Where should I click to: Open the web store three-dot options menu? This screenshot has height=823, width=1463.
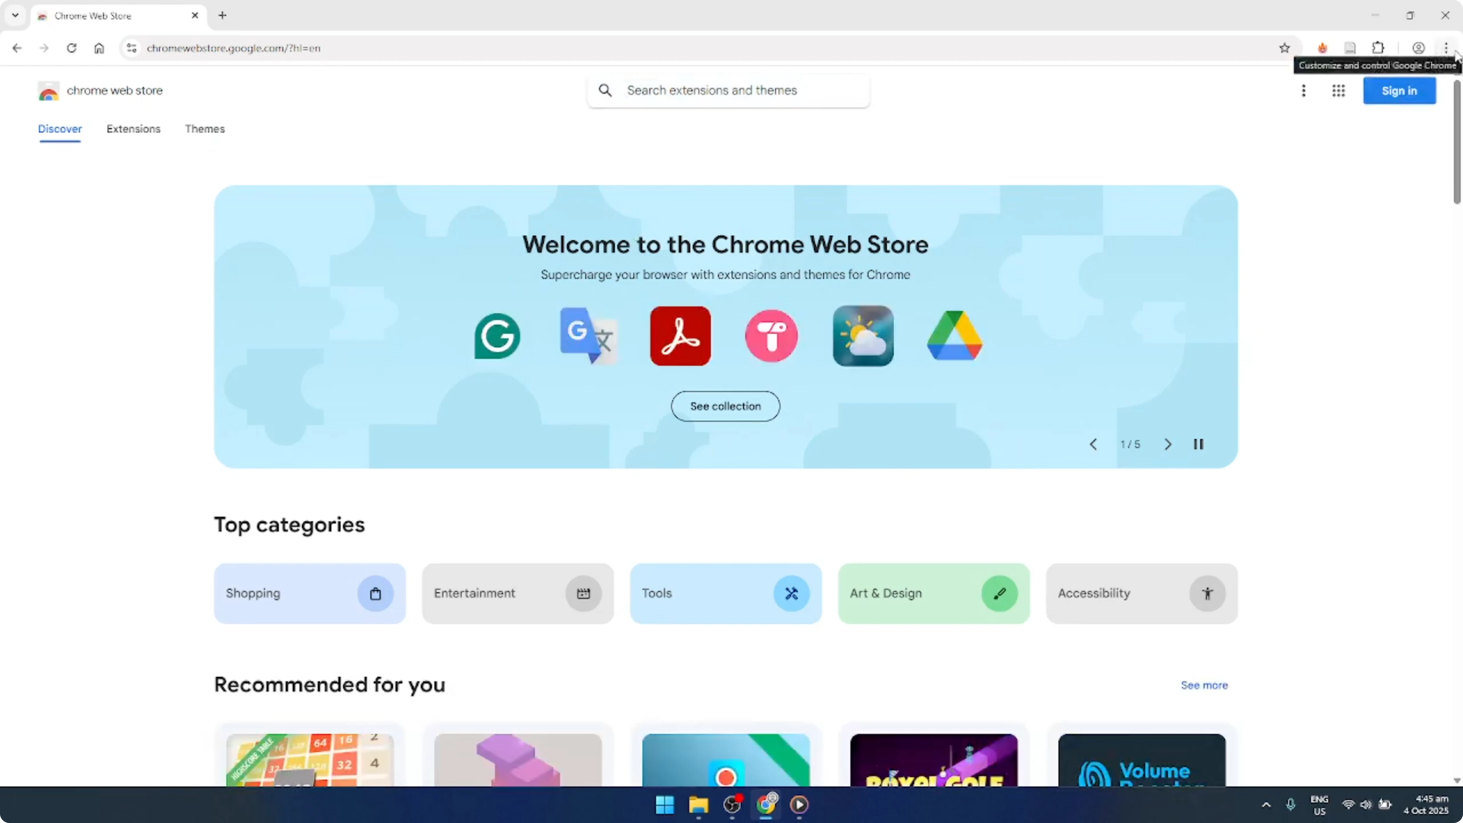click(1304, 91)
